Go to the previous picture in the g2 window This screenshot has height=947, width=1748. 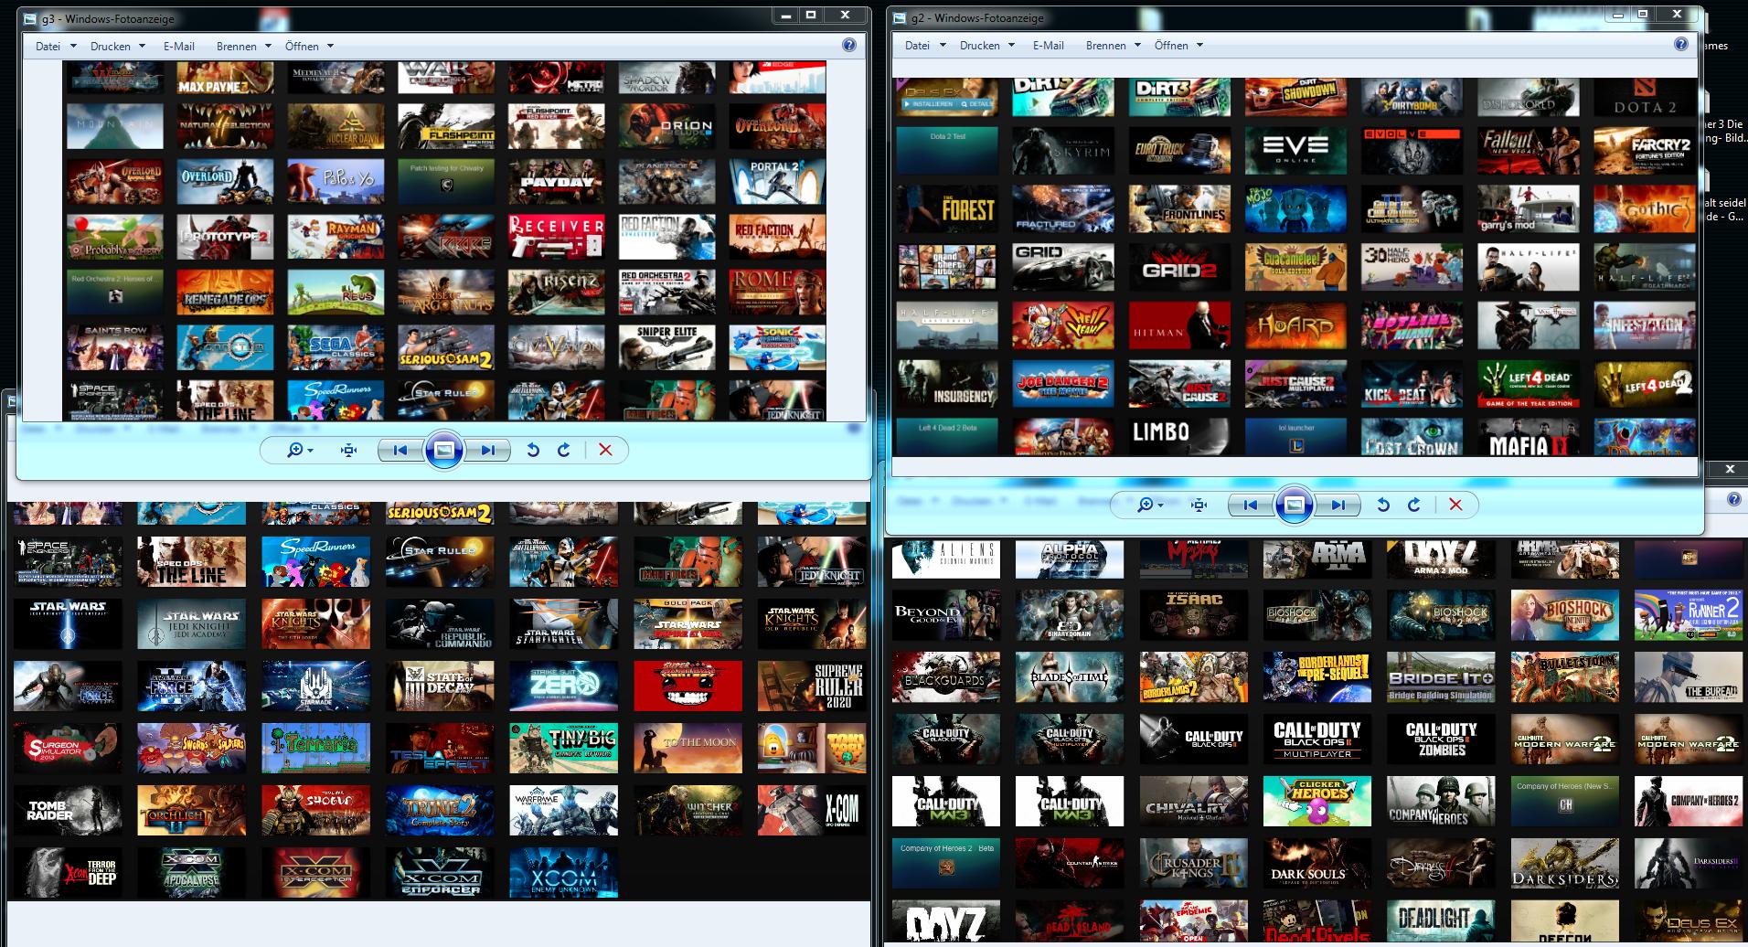[1250, 505]
